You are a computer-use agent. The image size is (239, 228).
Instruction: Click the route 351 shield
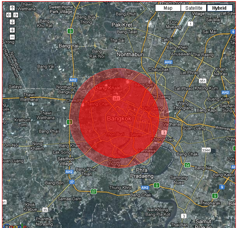(202, 81)
